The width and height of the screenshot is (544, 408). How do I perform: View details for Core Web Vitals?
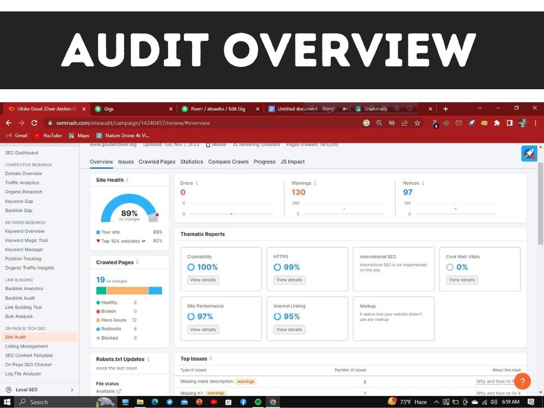coord(462,280)
